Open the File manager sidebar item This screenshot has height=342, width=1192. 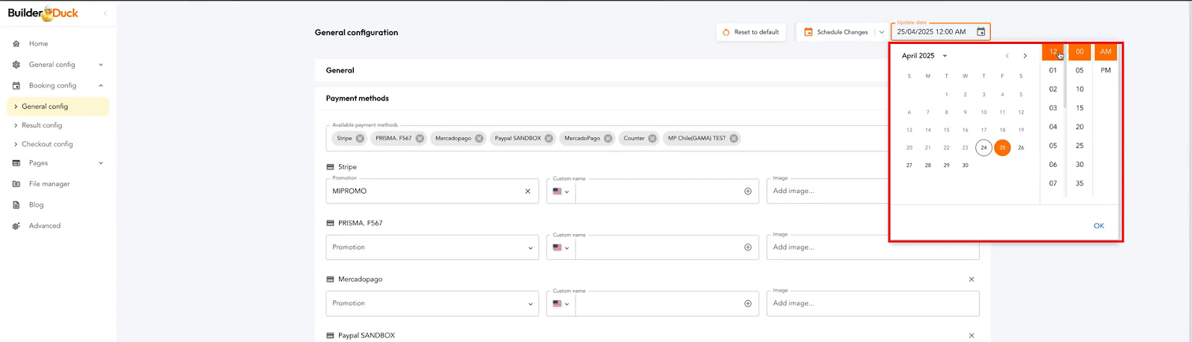coord(49,184)
